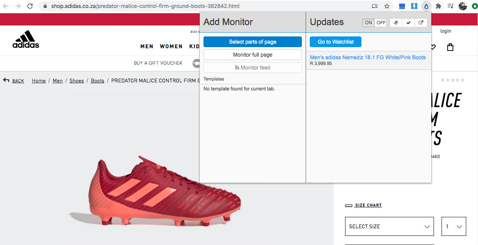Mark updates as read with checkmark icon
Image resolution: width=478 pixels, height=245 pixels.
[409, 23]
